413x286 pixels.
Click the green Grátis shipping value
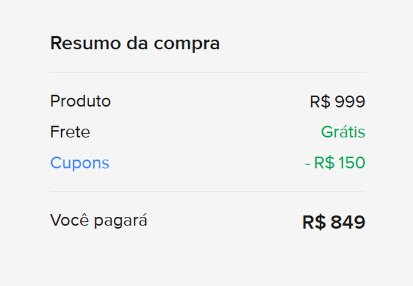pyautogui.click(x=343, y=132)
